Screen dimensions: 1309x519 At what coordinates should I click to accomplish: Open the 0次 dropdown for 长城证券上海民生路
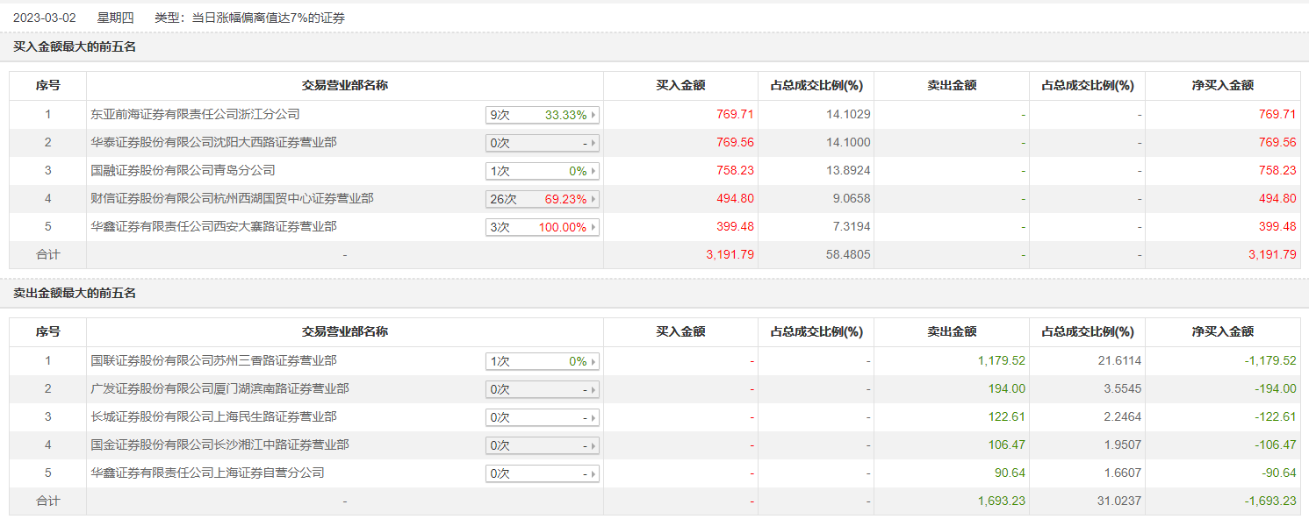point(542,417)
